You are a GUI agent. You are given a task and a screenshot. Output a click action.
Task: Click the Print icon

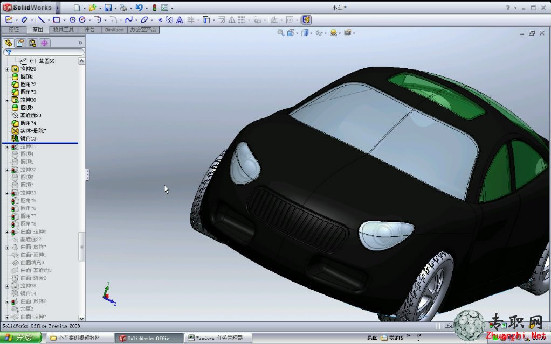click(x=123, y=8)
